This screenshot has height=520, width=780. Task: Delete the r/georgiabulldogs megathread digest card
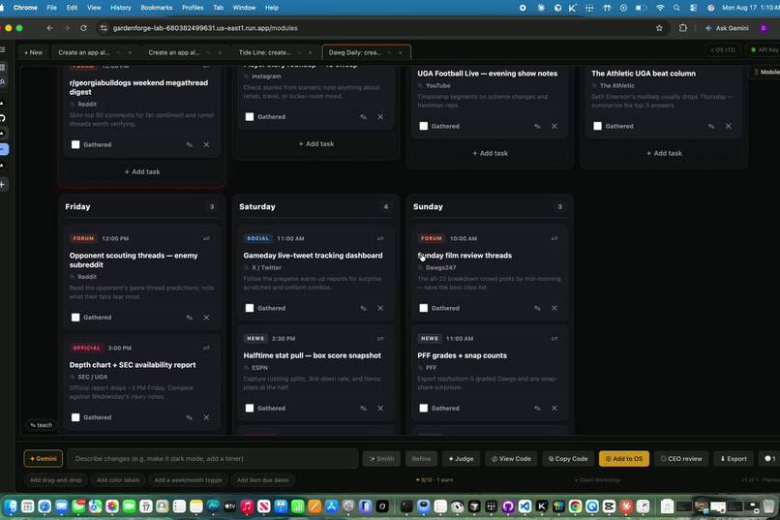click(206, 145)
